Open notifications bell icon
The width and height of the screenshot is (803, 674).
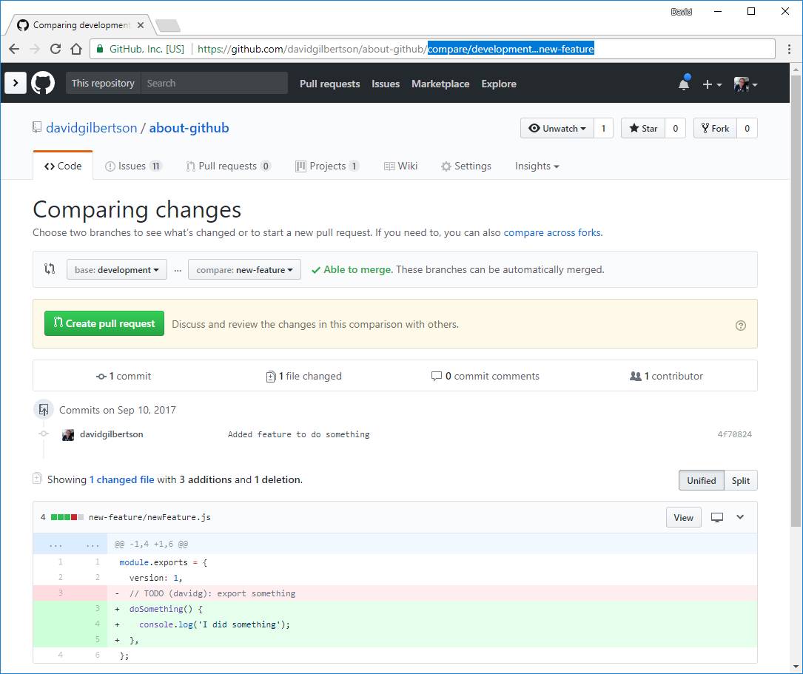[x=684, y=84]
